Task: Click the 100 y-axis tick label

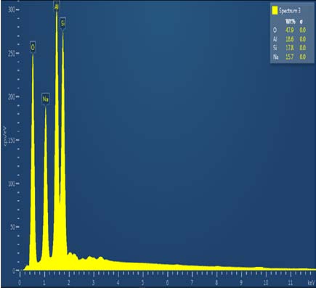Action: (x=12, y=184)
